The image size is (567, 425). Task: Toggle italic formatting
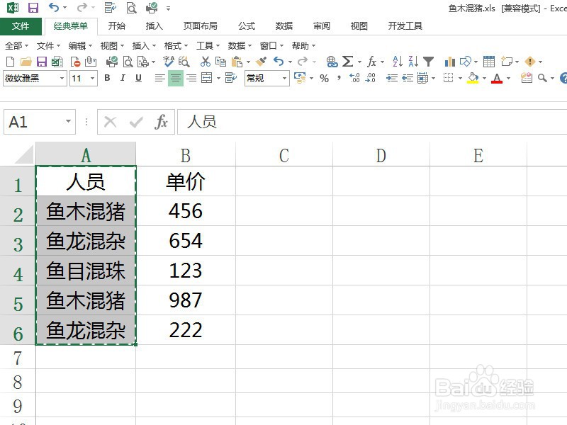(122, 78)
